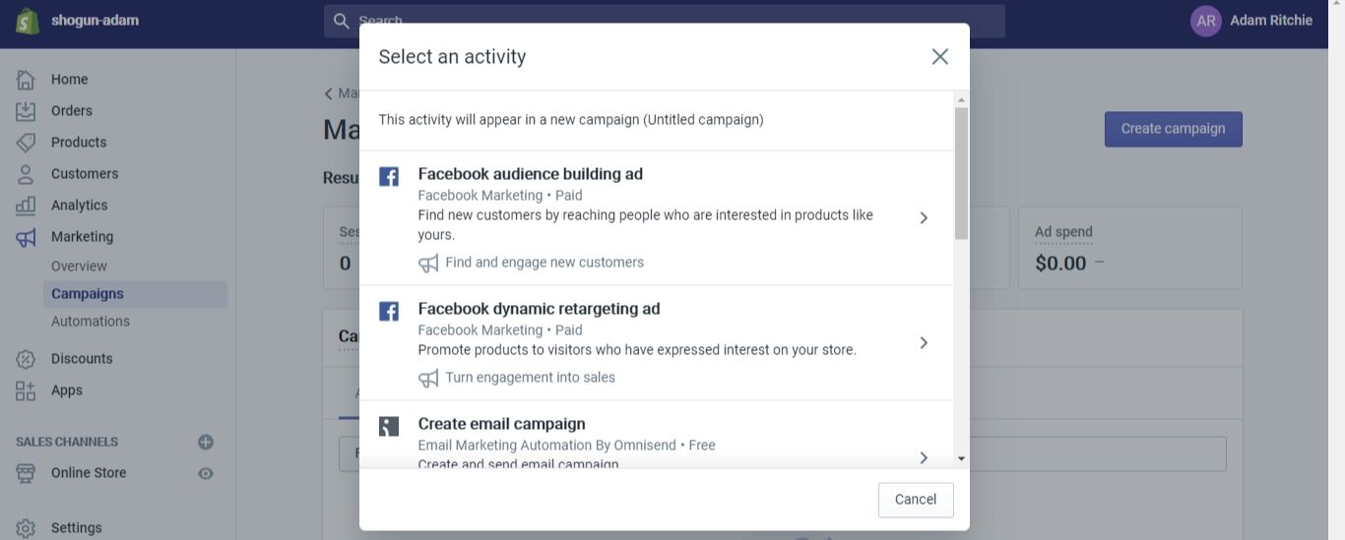Click the Create campaign button
This screenshot has height=540, width=1345.
(1173, 129)
